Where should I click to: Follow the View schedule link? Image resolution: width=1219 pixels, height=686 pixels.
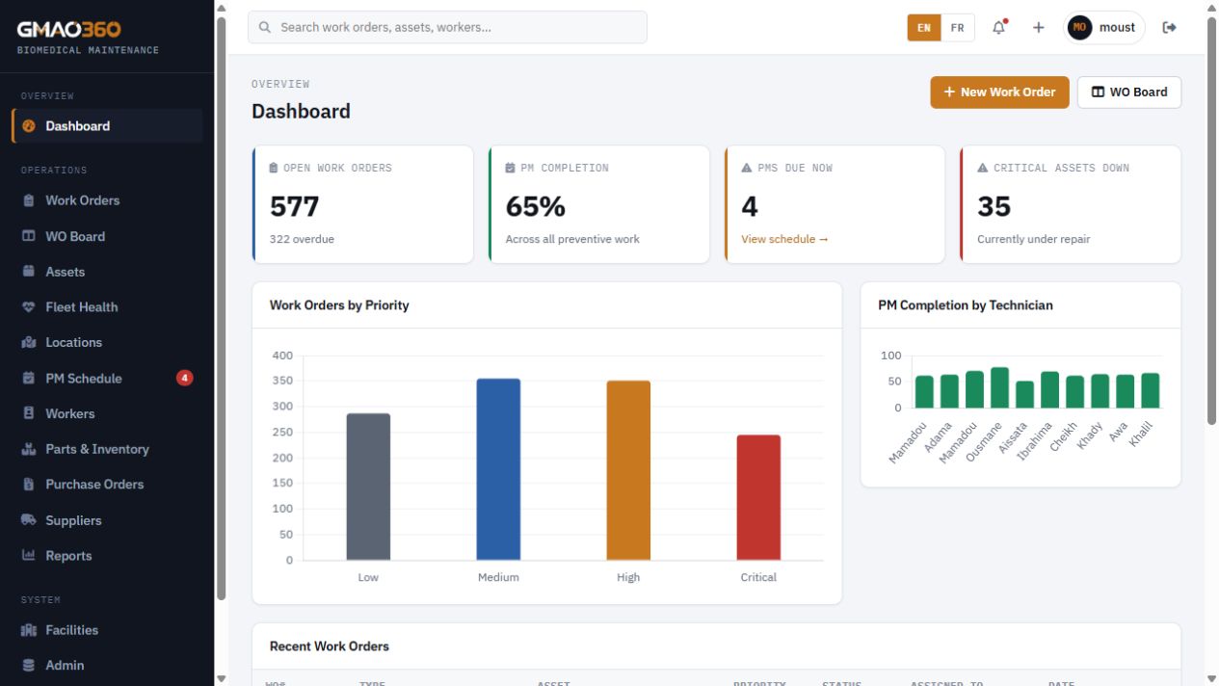784,239
